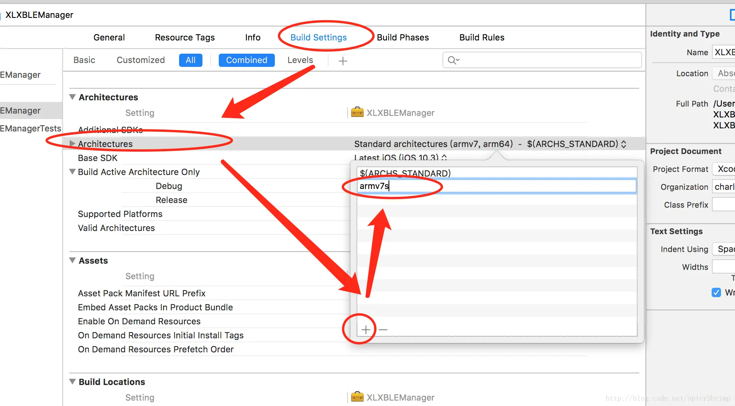This screenshot has width=735, height=406.
Task: Open the Build Rules tab
Action: coord(482,37)
